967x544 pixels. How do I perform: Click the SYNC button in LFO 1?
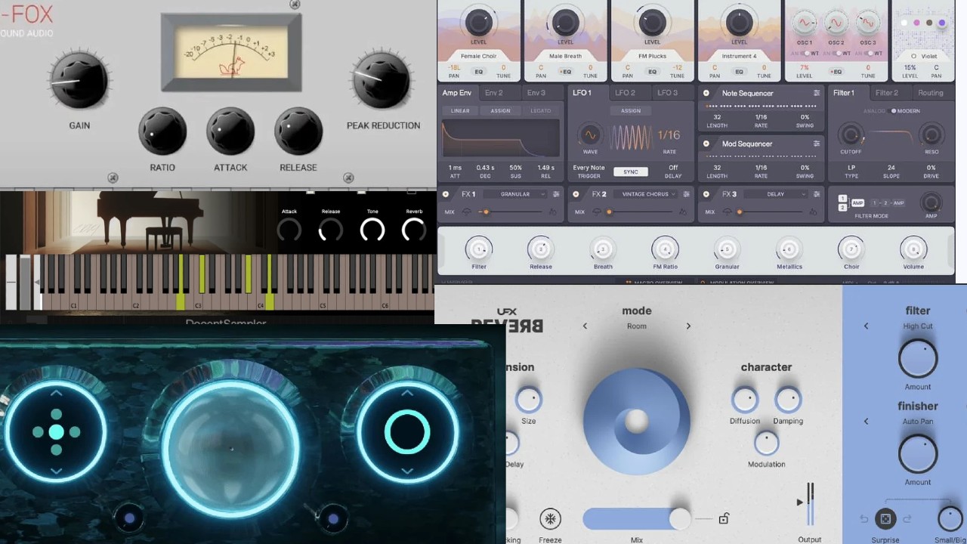(x=631, y=172)
